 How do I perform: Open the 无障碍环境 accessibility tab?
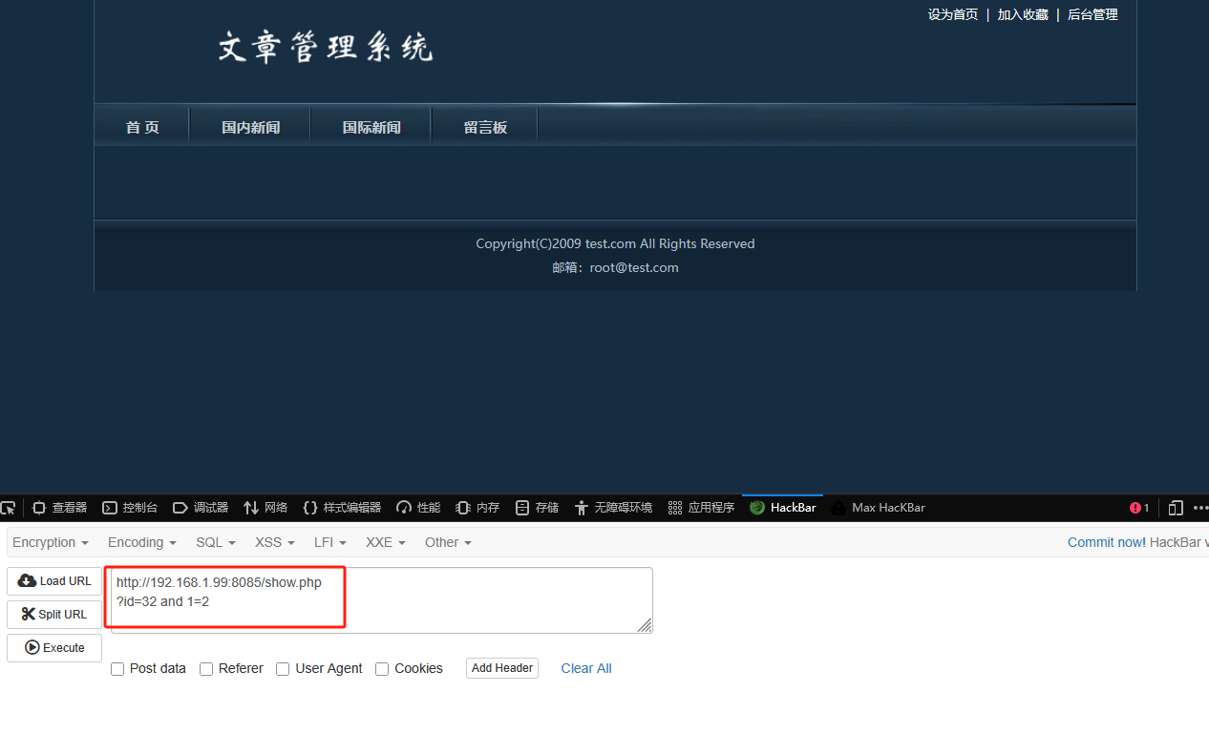point(613,508)
